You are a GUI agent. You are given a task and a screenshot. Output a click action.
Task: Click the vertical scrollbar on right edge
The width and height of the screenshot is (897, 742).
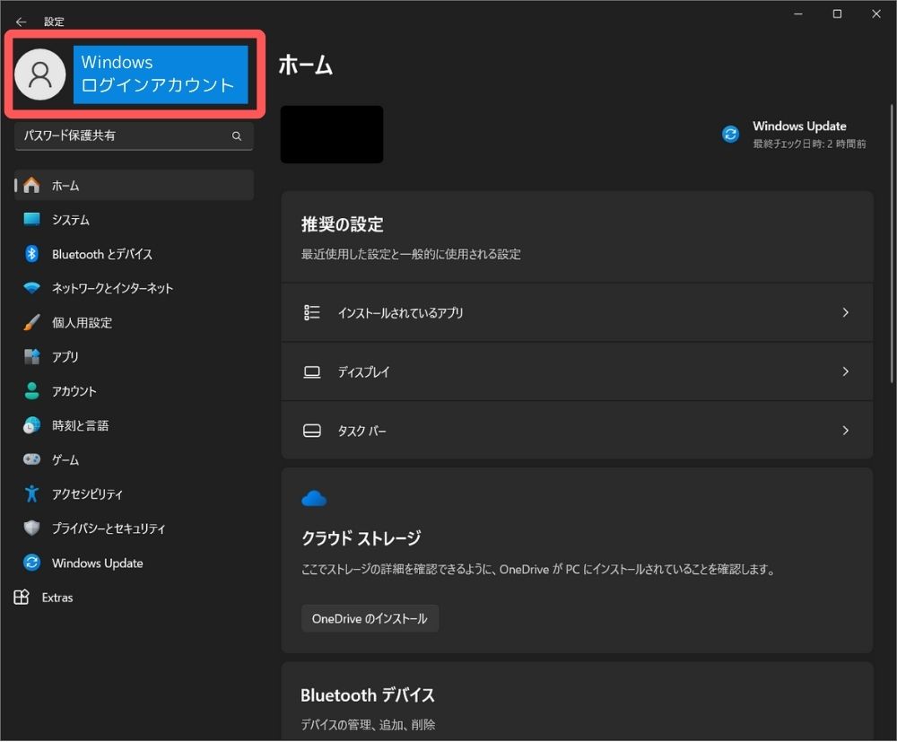892,243
